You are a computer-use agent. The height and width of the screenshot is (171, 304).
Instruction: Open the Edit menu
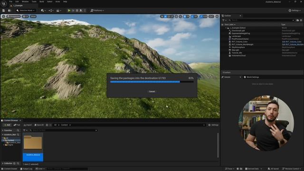(17, 1)
